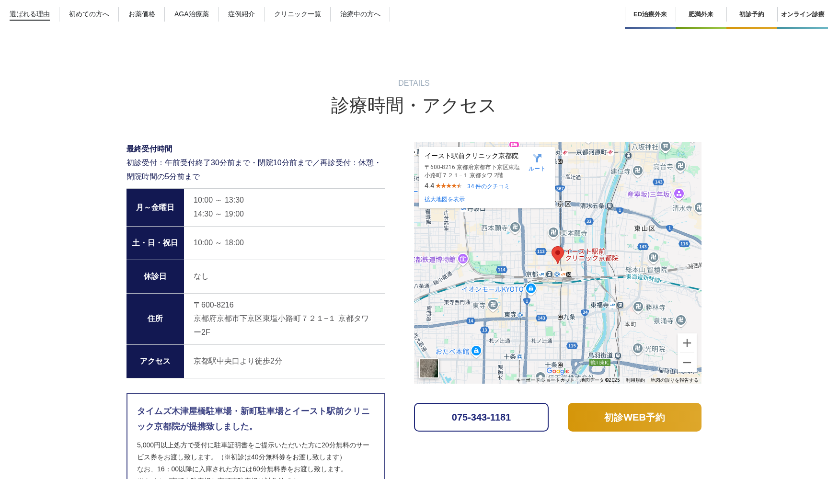Screen dimensions: 828x479
Task: Zoom in on the map with the plus icon
Action: coord(687,343)
